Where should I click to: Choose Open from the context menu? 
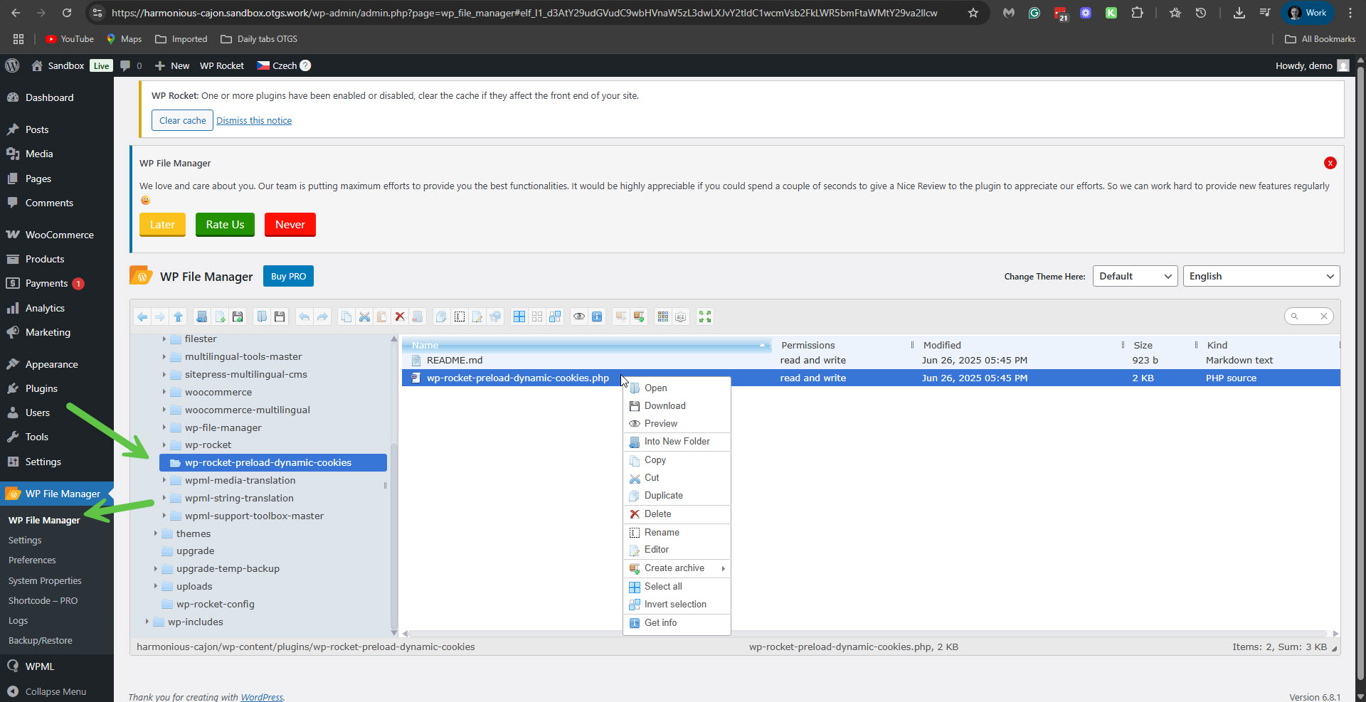677,388
